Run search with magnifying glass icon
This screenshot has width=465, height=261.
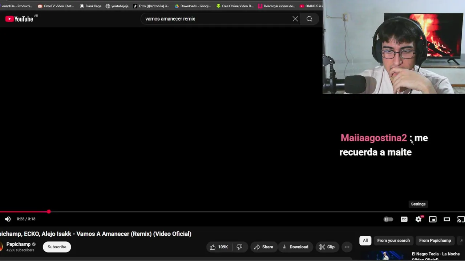pos(309,19)
